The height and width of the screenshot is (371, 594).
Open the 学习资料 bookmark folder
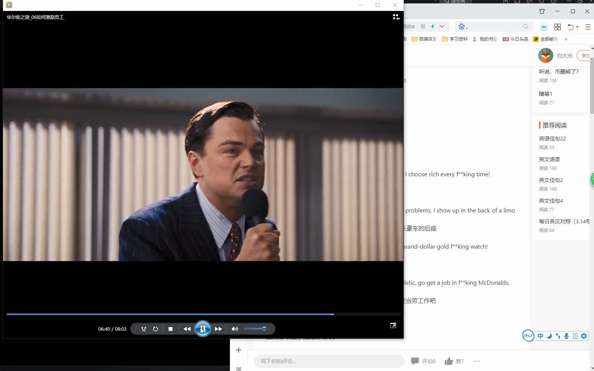455,39
